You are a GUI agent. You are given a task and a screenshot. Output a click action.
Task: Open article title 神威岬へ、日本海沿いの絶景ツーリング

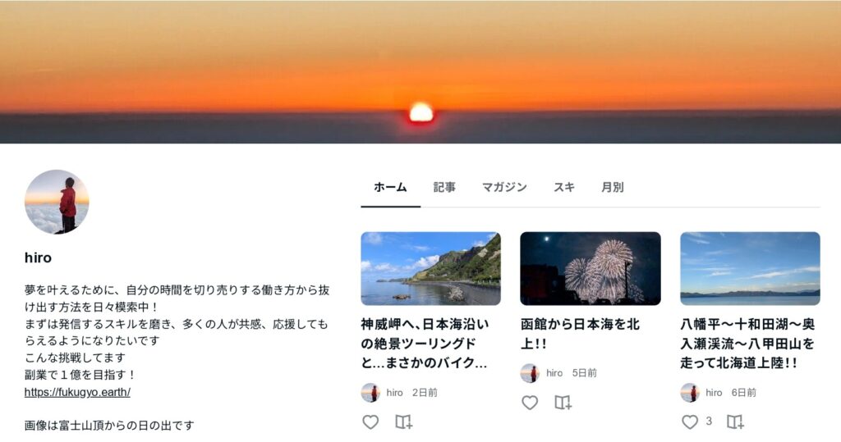[x=425, y=344]
